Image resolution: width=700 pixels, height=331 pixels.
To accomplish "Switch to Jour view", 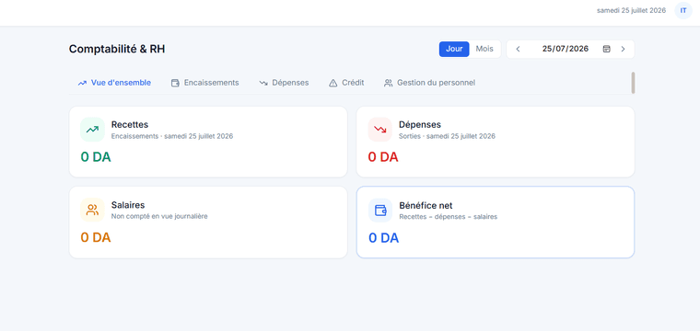I will [x=454, y=49].
